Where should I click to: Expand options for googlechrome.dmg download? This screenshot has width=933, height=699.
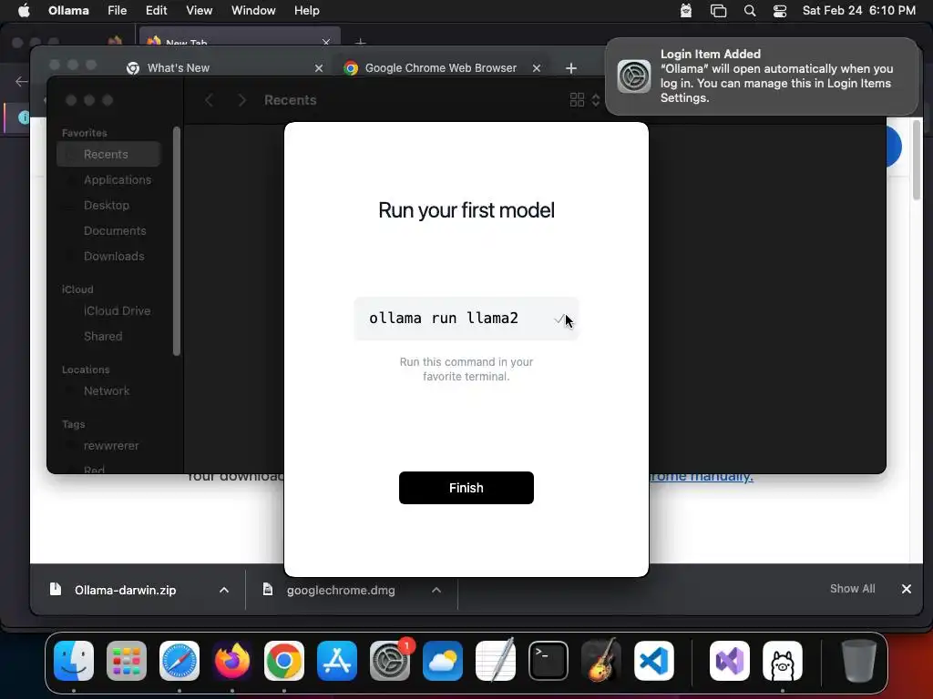point(436,590)
